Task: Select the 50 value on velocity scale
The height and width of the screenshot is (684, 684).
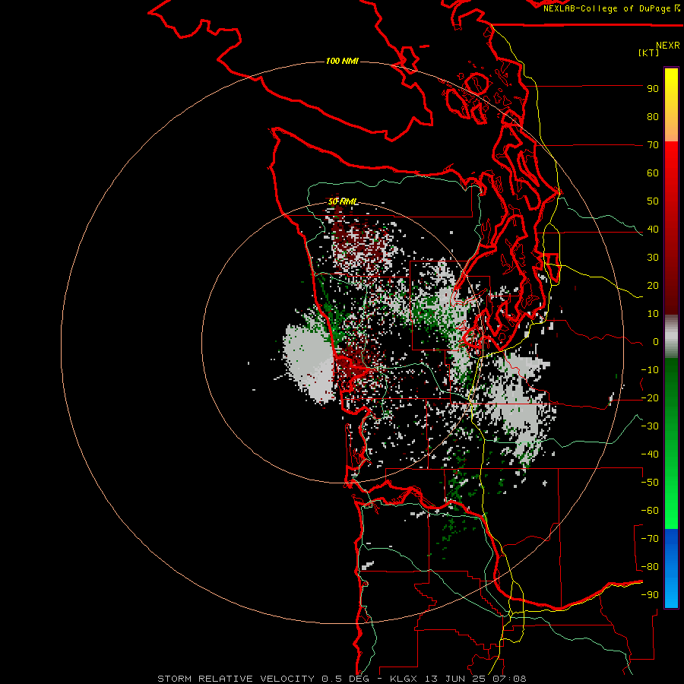Action: 653,201
